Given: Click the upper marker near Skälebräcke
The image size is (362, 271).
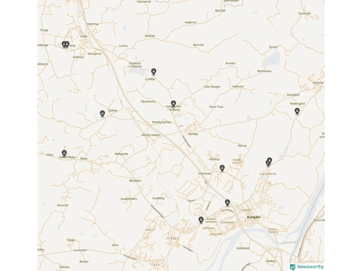Looking at the screenshot, I should click(270, 161).
